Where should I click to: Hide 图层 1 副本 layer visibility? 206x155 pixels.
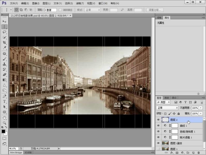click(x=158, y=143)
